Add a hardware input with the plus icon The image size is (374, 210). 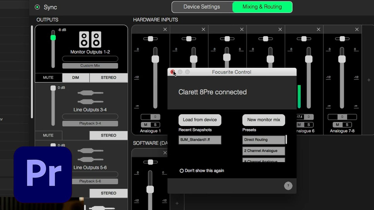point(369,80)
